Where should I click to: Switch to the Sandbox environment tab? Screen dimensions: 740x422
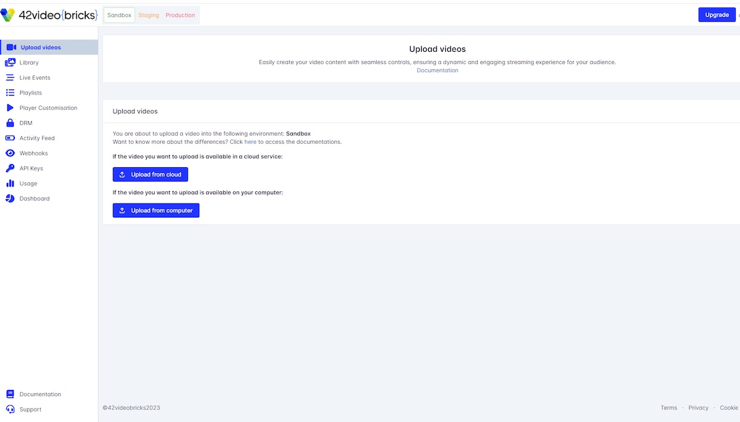(x=120, y=15)
